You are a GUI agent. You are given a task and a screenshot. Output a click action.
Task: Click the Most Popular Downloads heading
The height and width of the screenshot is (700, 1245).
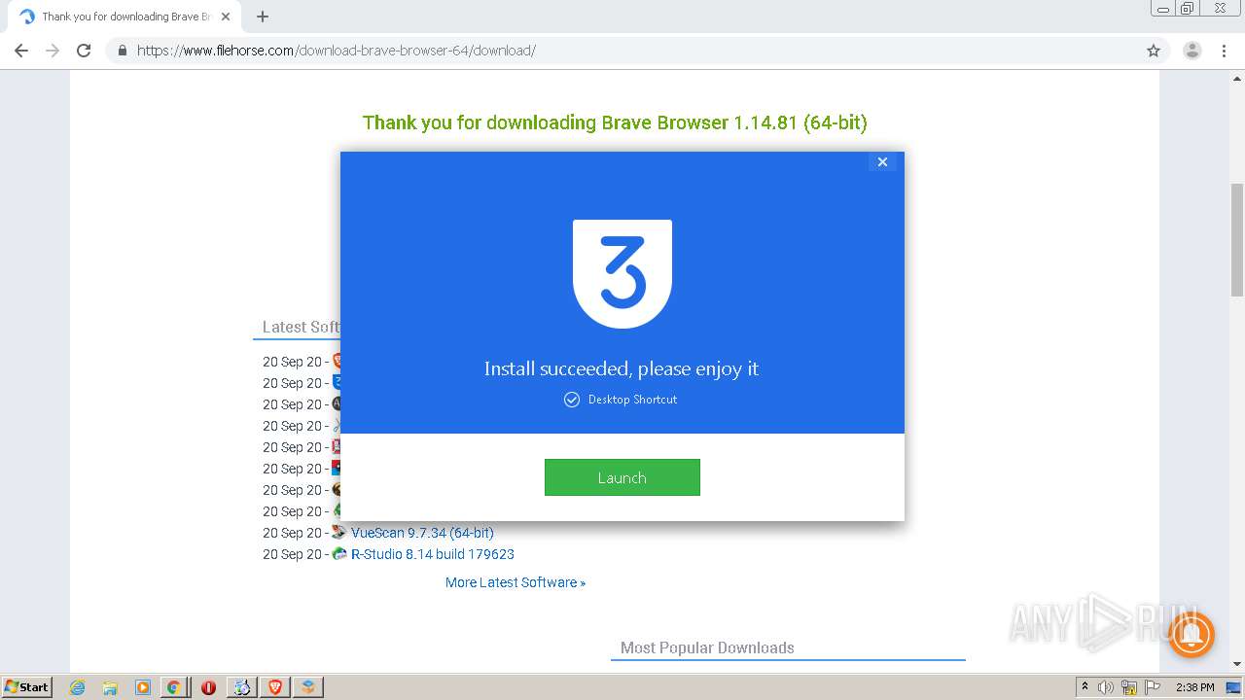(707, 647)
